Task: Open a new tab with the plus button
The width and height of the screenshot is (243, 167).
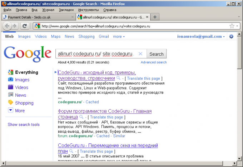Action: (155, 17)
